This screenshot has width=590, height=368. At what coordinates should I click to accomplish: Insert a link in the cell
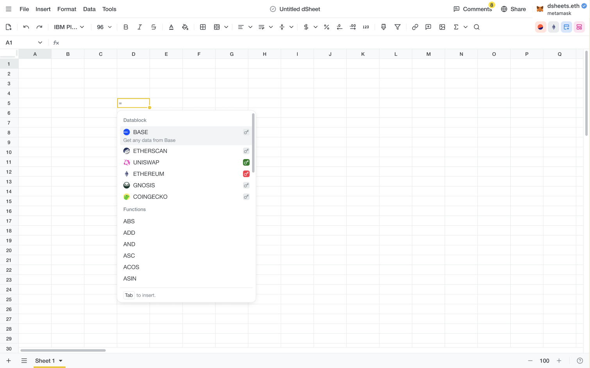pos(415,27)
